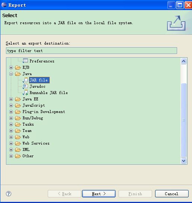Expand the Java EE node

11,99
